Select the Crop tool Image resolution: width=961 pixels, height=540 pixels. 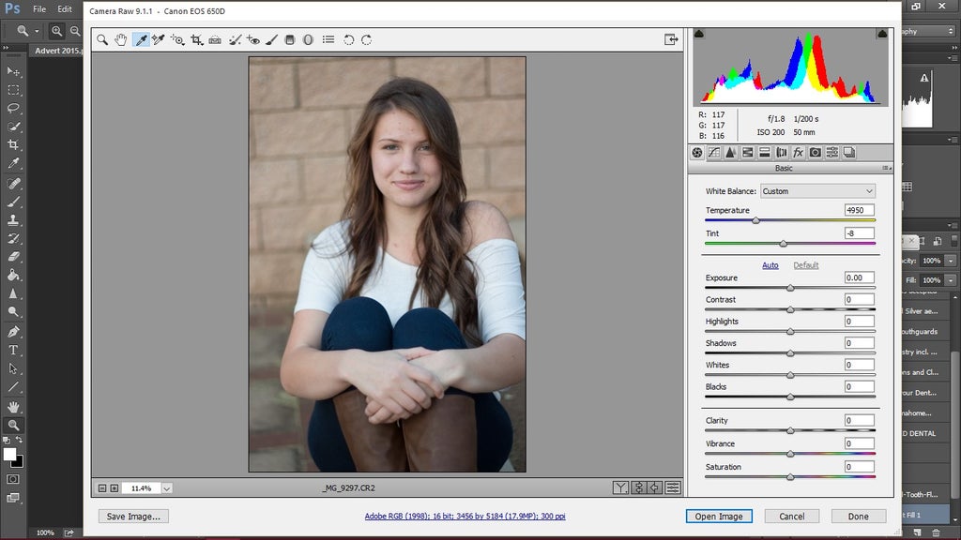tap(196, 39)
